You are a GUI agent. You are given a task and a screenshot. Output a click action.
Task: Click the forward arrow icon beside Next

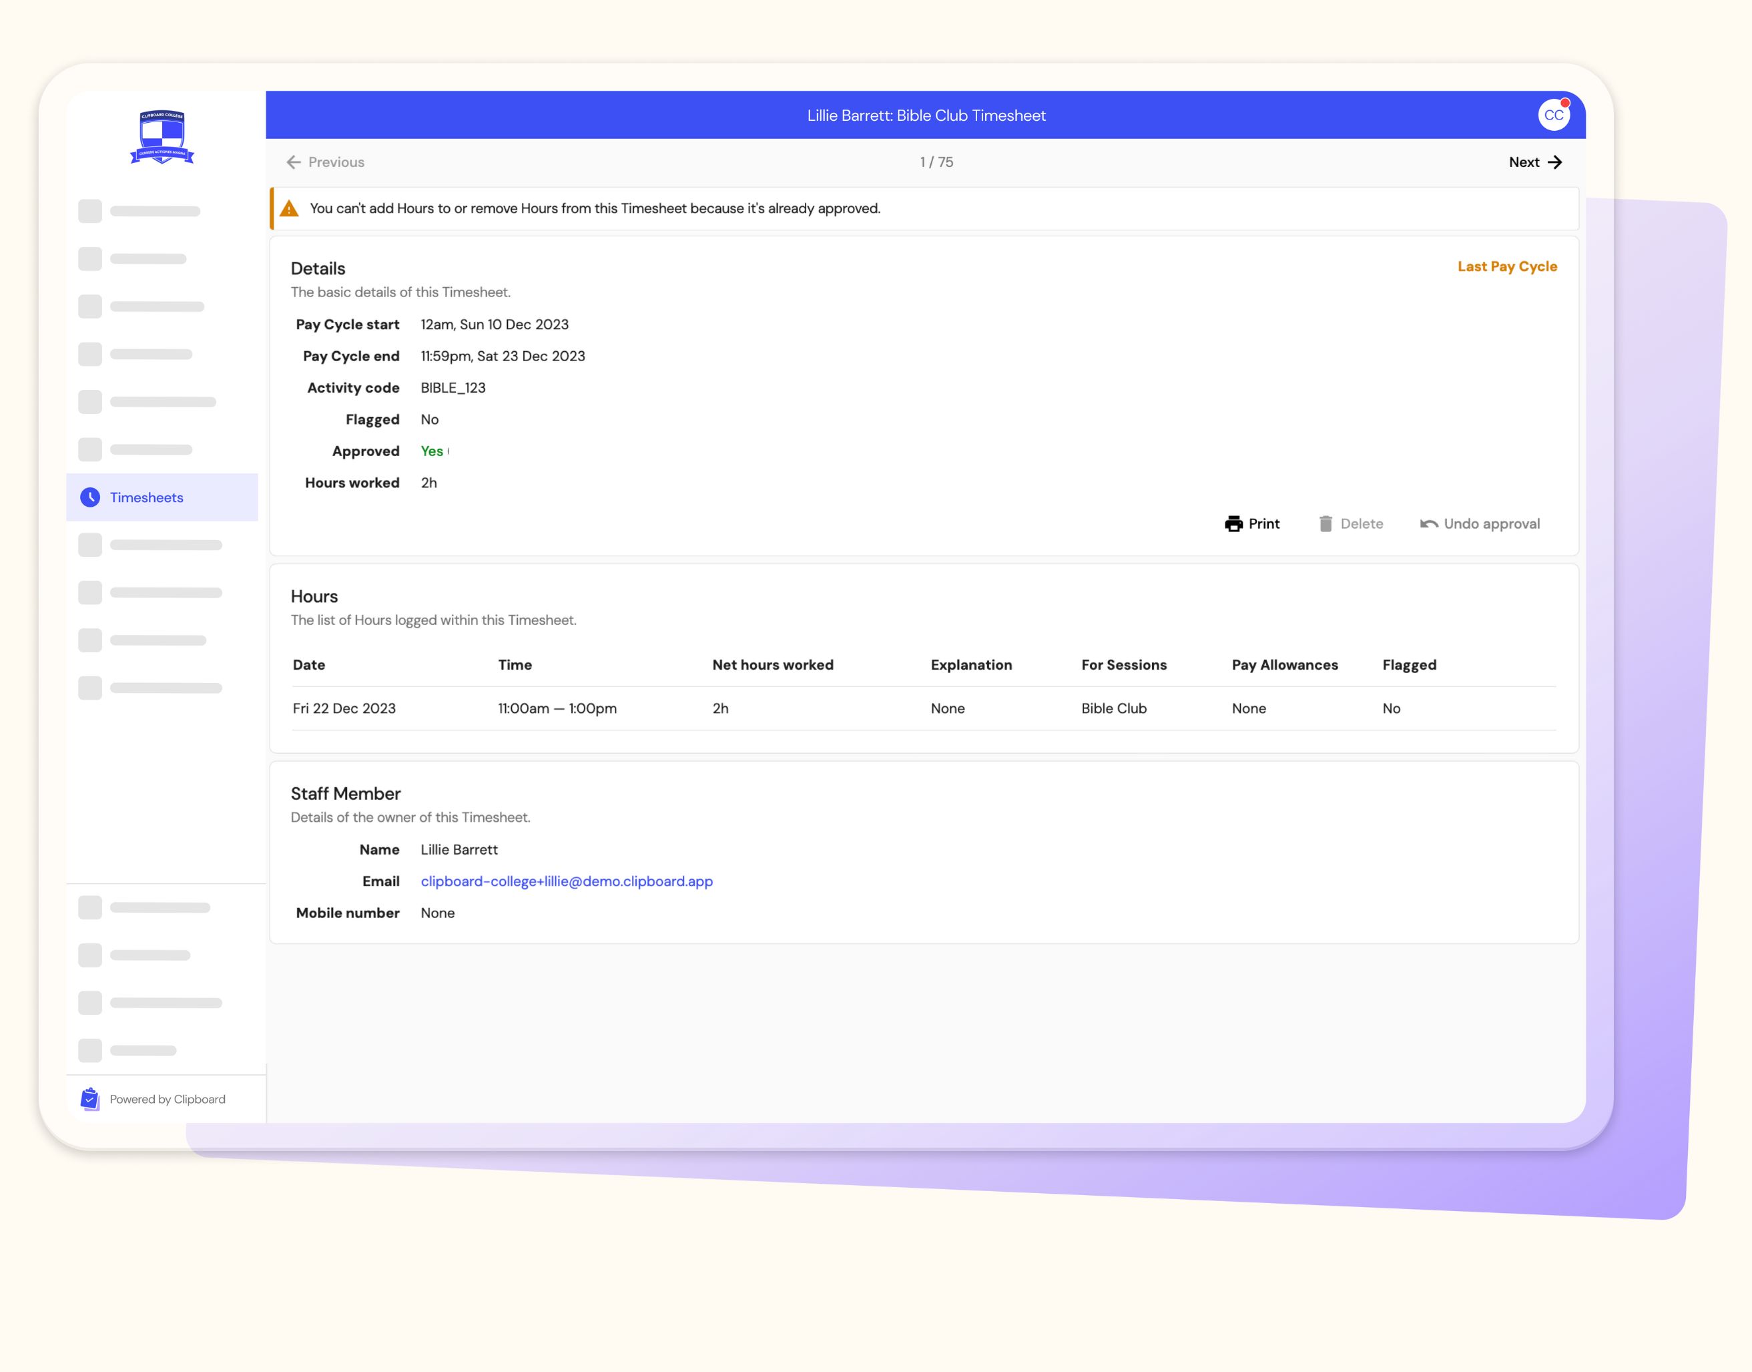tap(1556, 162)
